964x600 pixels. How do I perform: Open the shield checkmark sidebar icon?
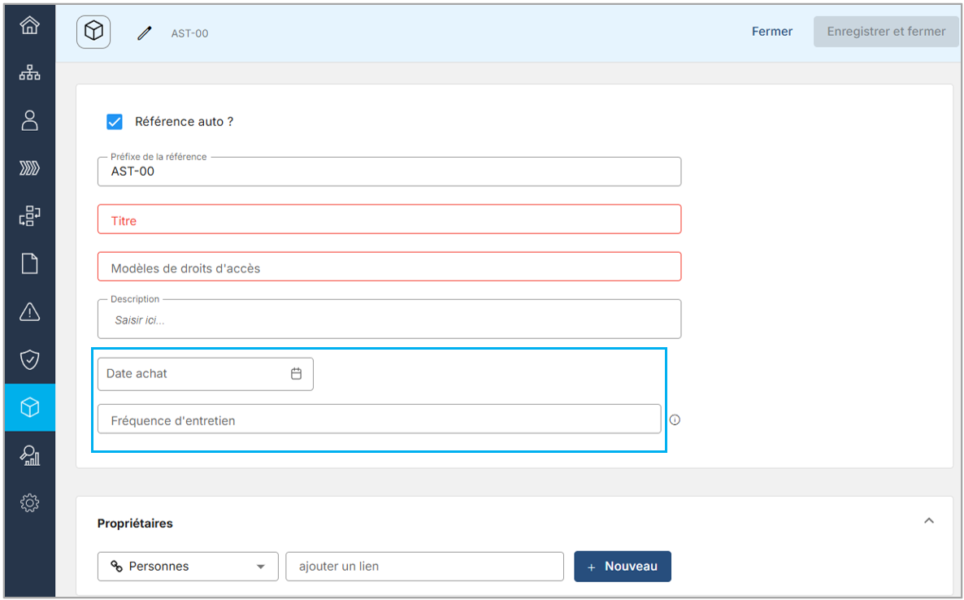[x=30, y=359]
